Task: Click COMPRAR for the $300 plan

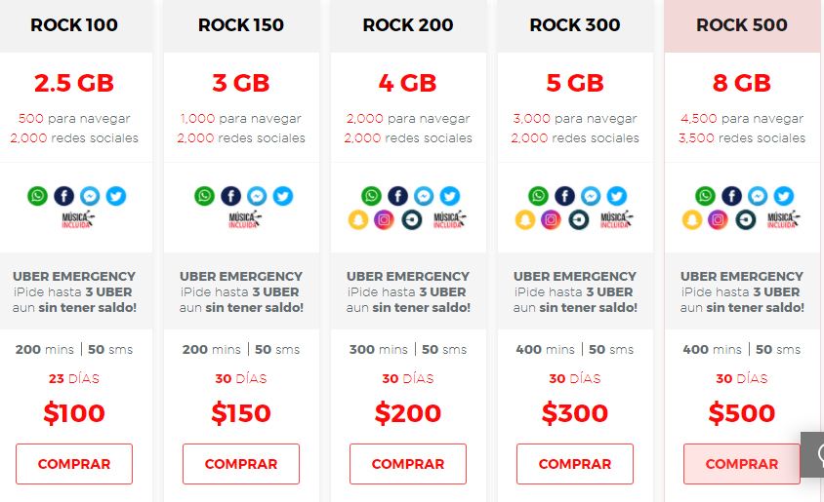Action: pos(575,464)
